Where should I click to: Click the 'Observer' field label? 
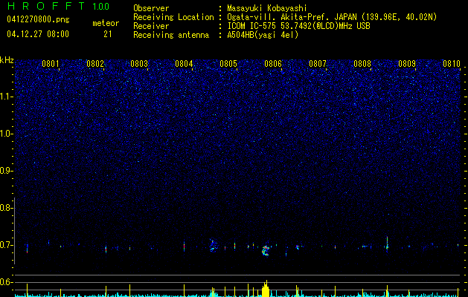[x=151, y=8]
